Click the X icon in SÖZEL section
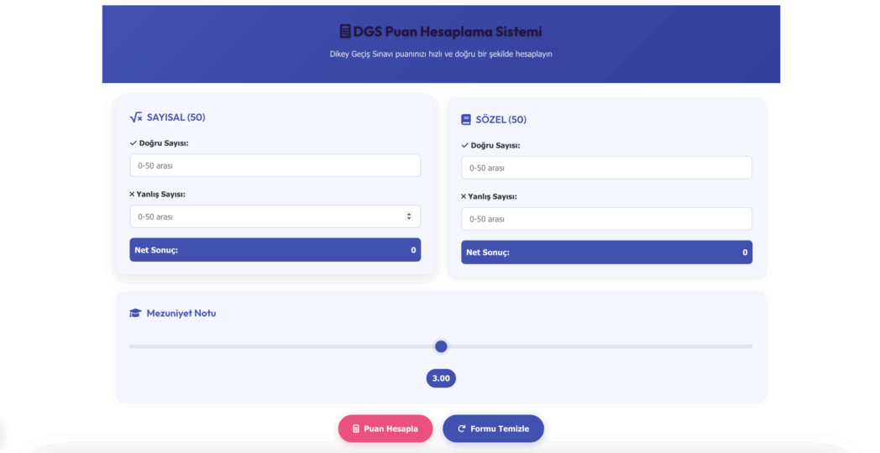This screenshot has width=880, height=453. (x=464, y=197)
